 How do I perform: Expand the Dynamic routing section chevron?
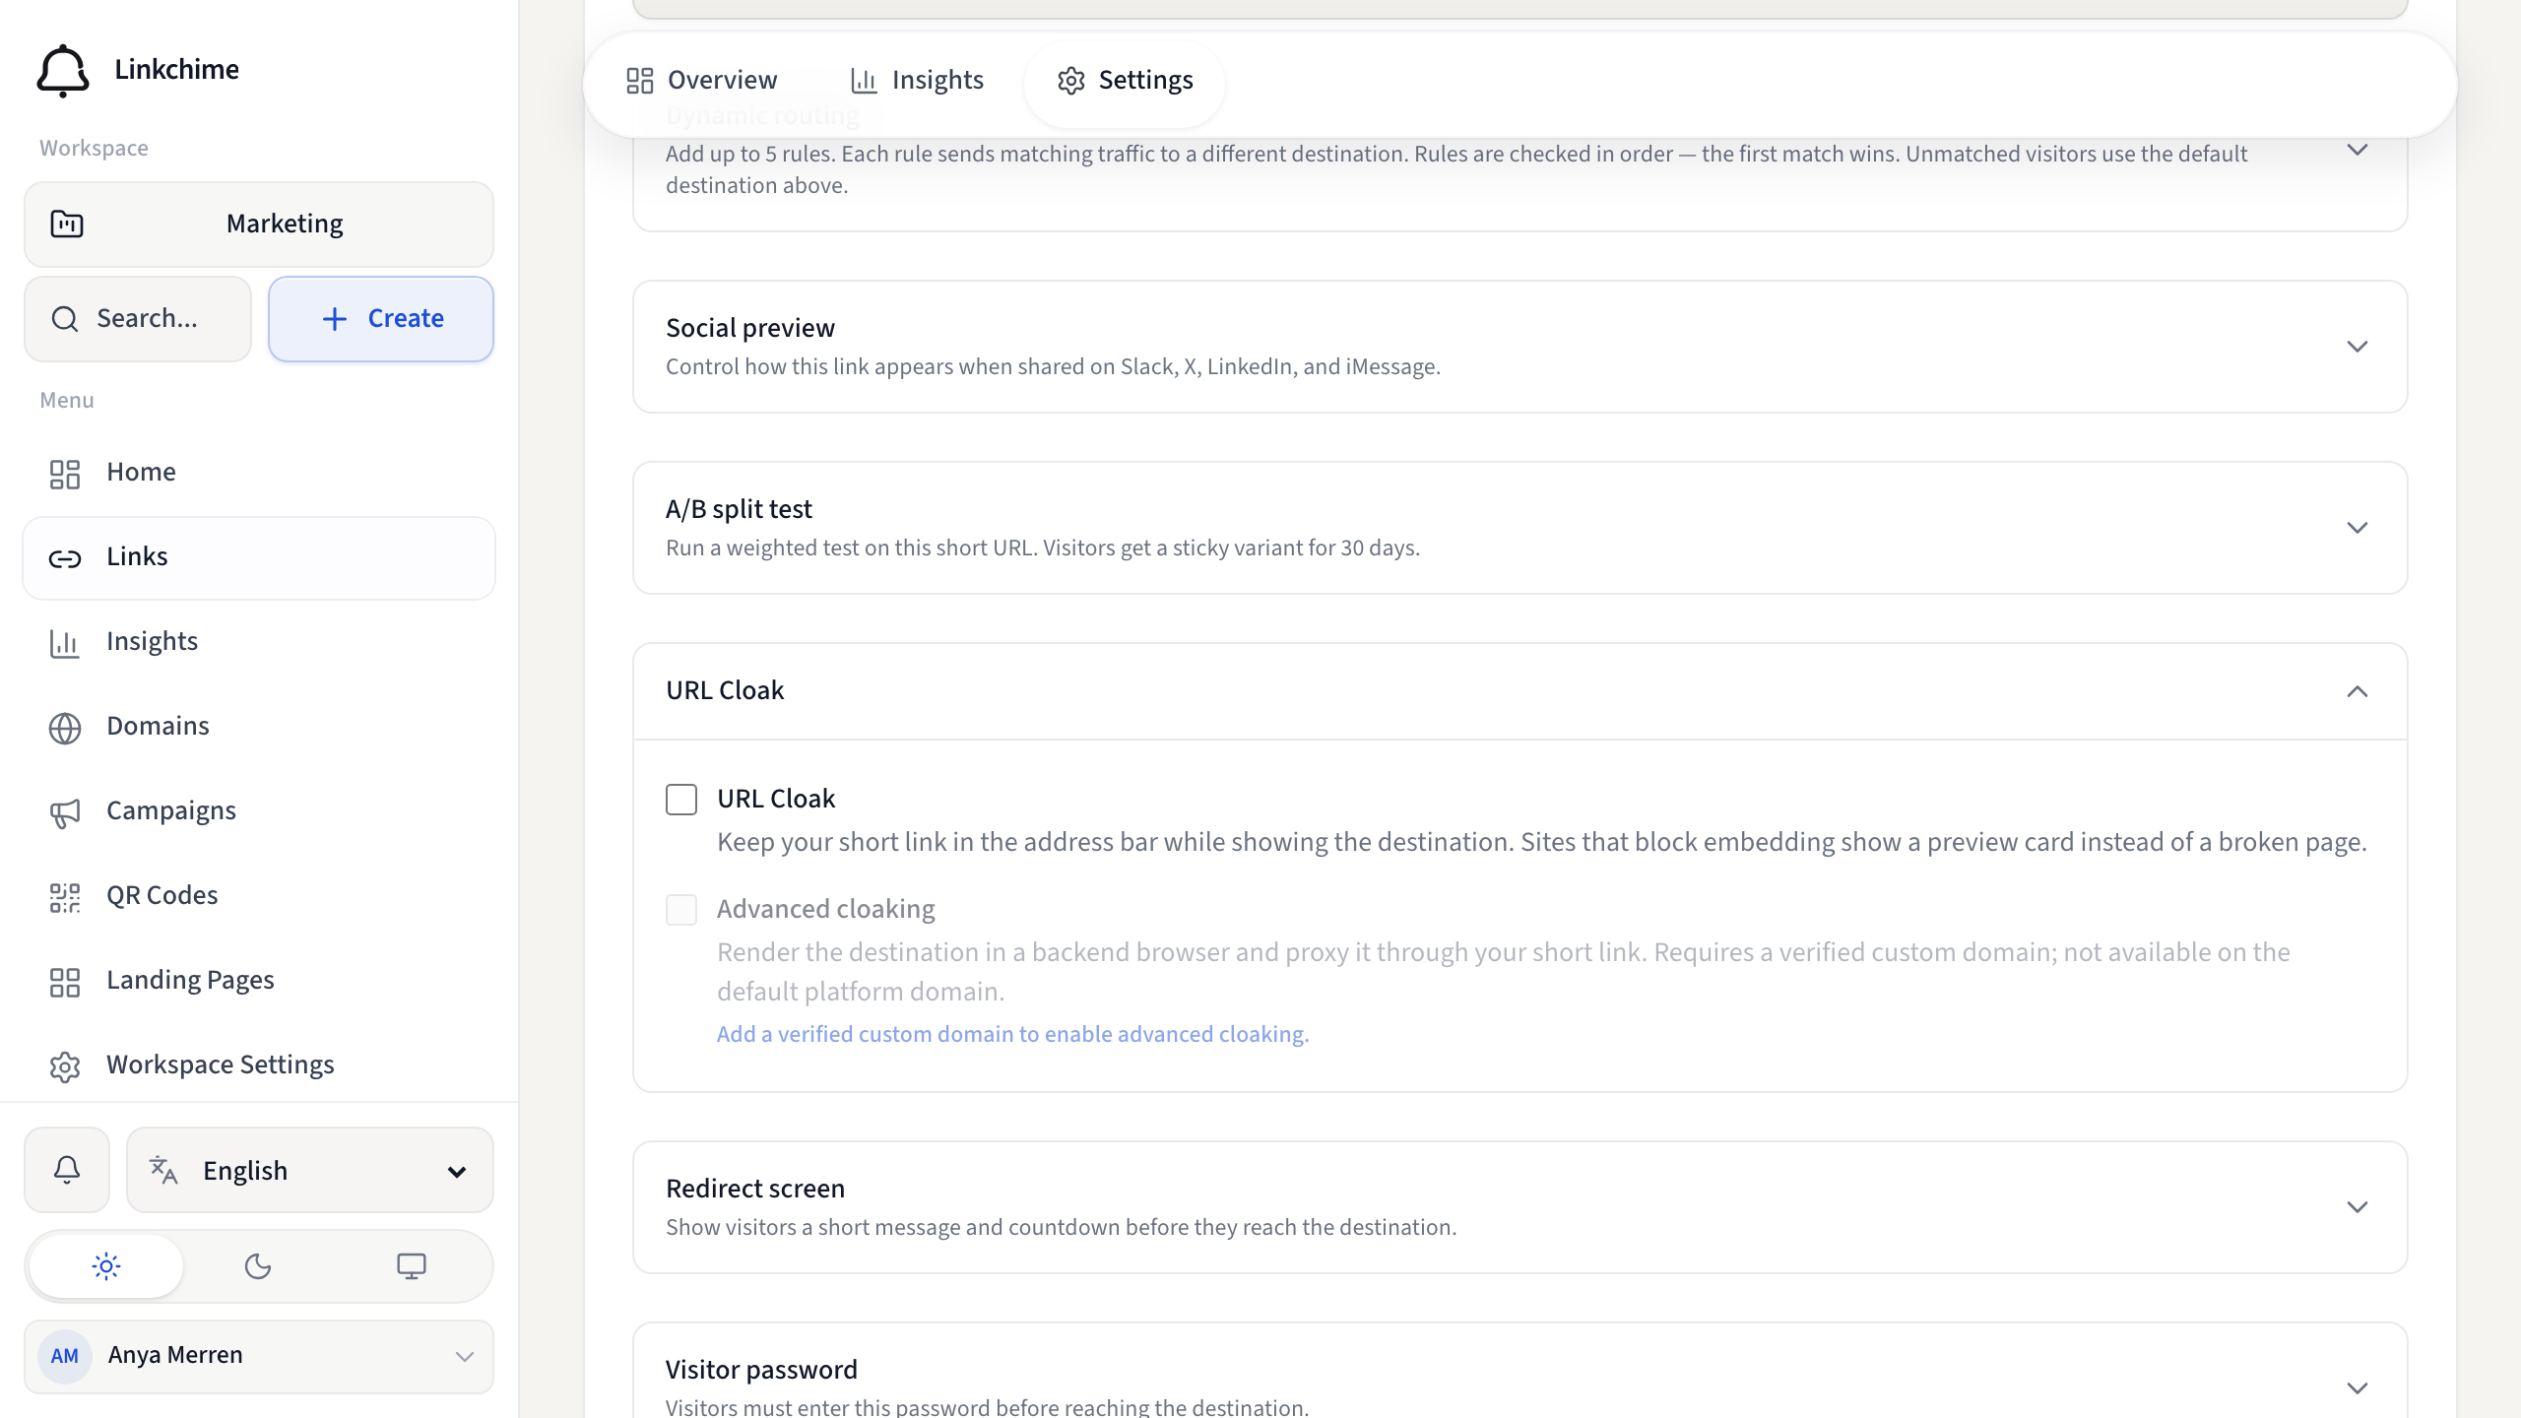[x=2357, y=150]
